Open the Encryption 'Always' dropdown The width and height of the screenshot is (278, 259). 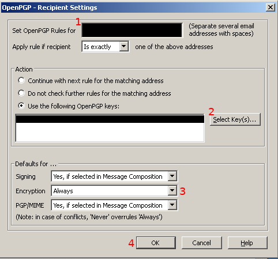tap(114, 191)
